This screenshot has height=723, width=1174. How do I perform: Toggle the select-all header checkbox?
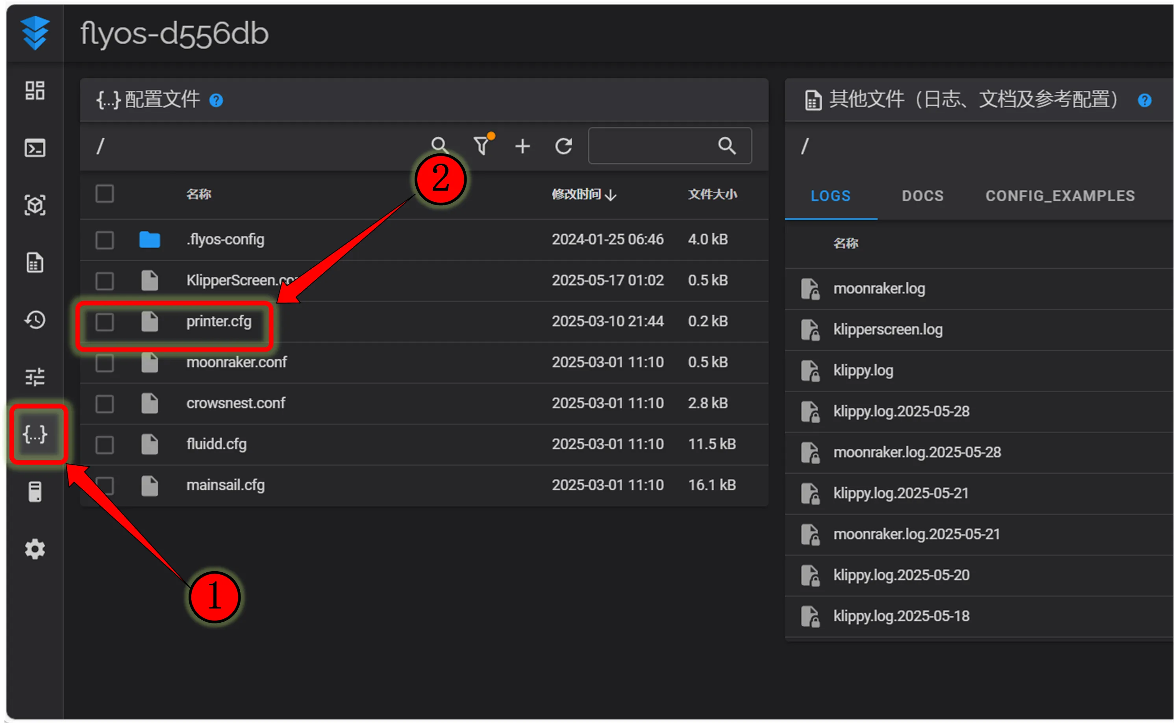click(104, 194)
